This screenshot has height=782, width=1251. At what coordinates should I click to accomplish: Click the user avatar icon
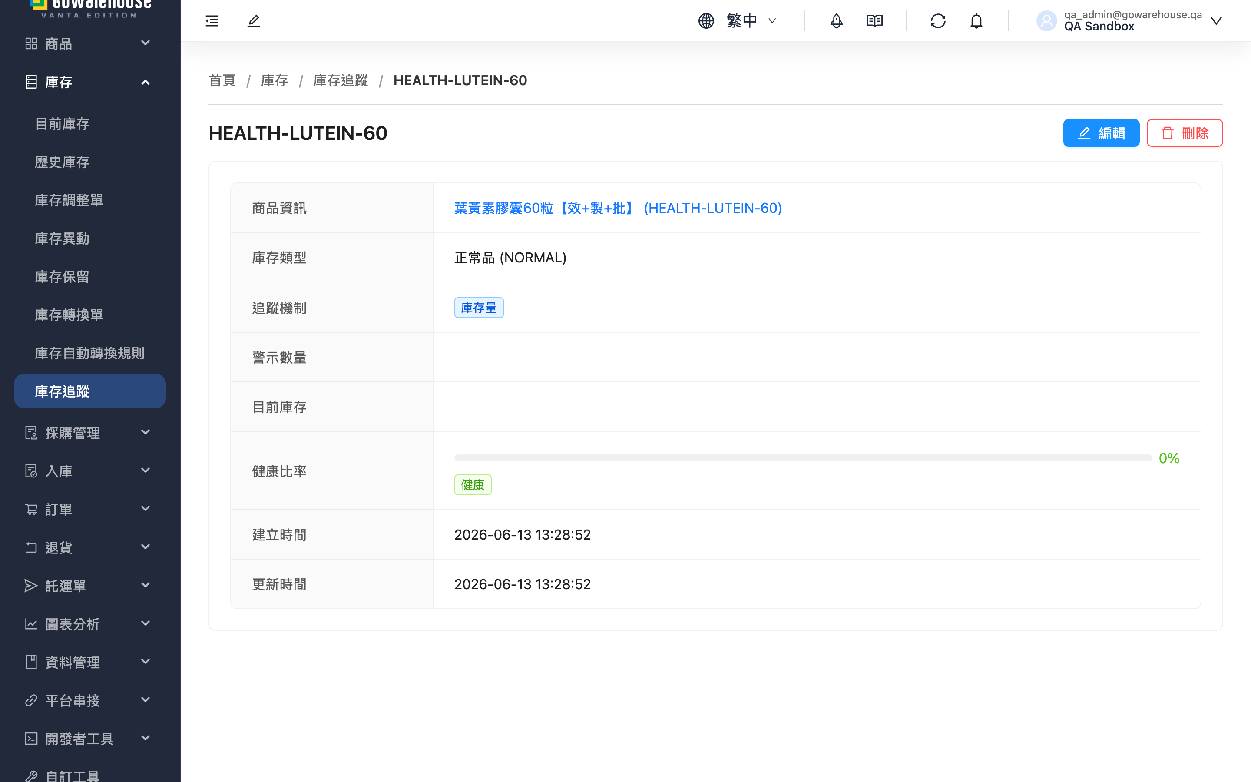[x=1047, y=21]
